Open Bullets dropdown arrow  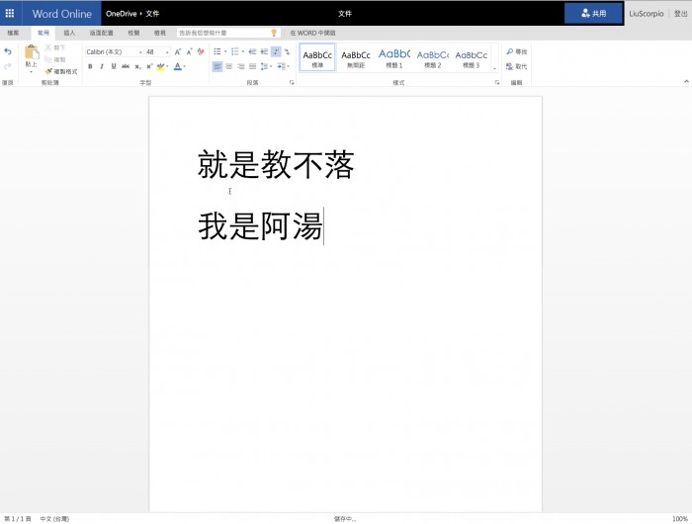coord(225,51)
